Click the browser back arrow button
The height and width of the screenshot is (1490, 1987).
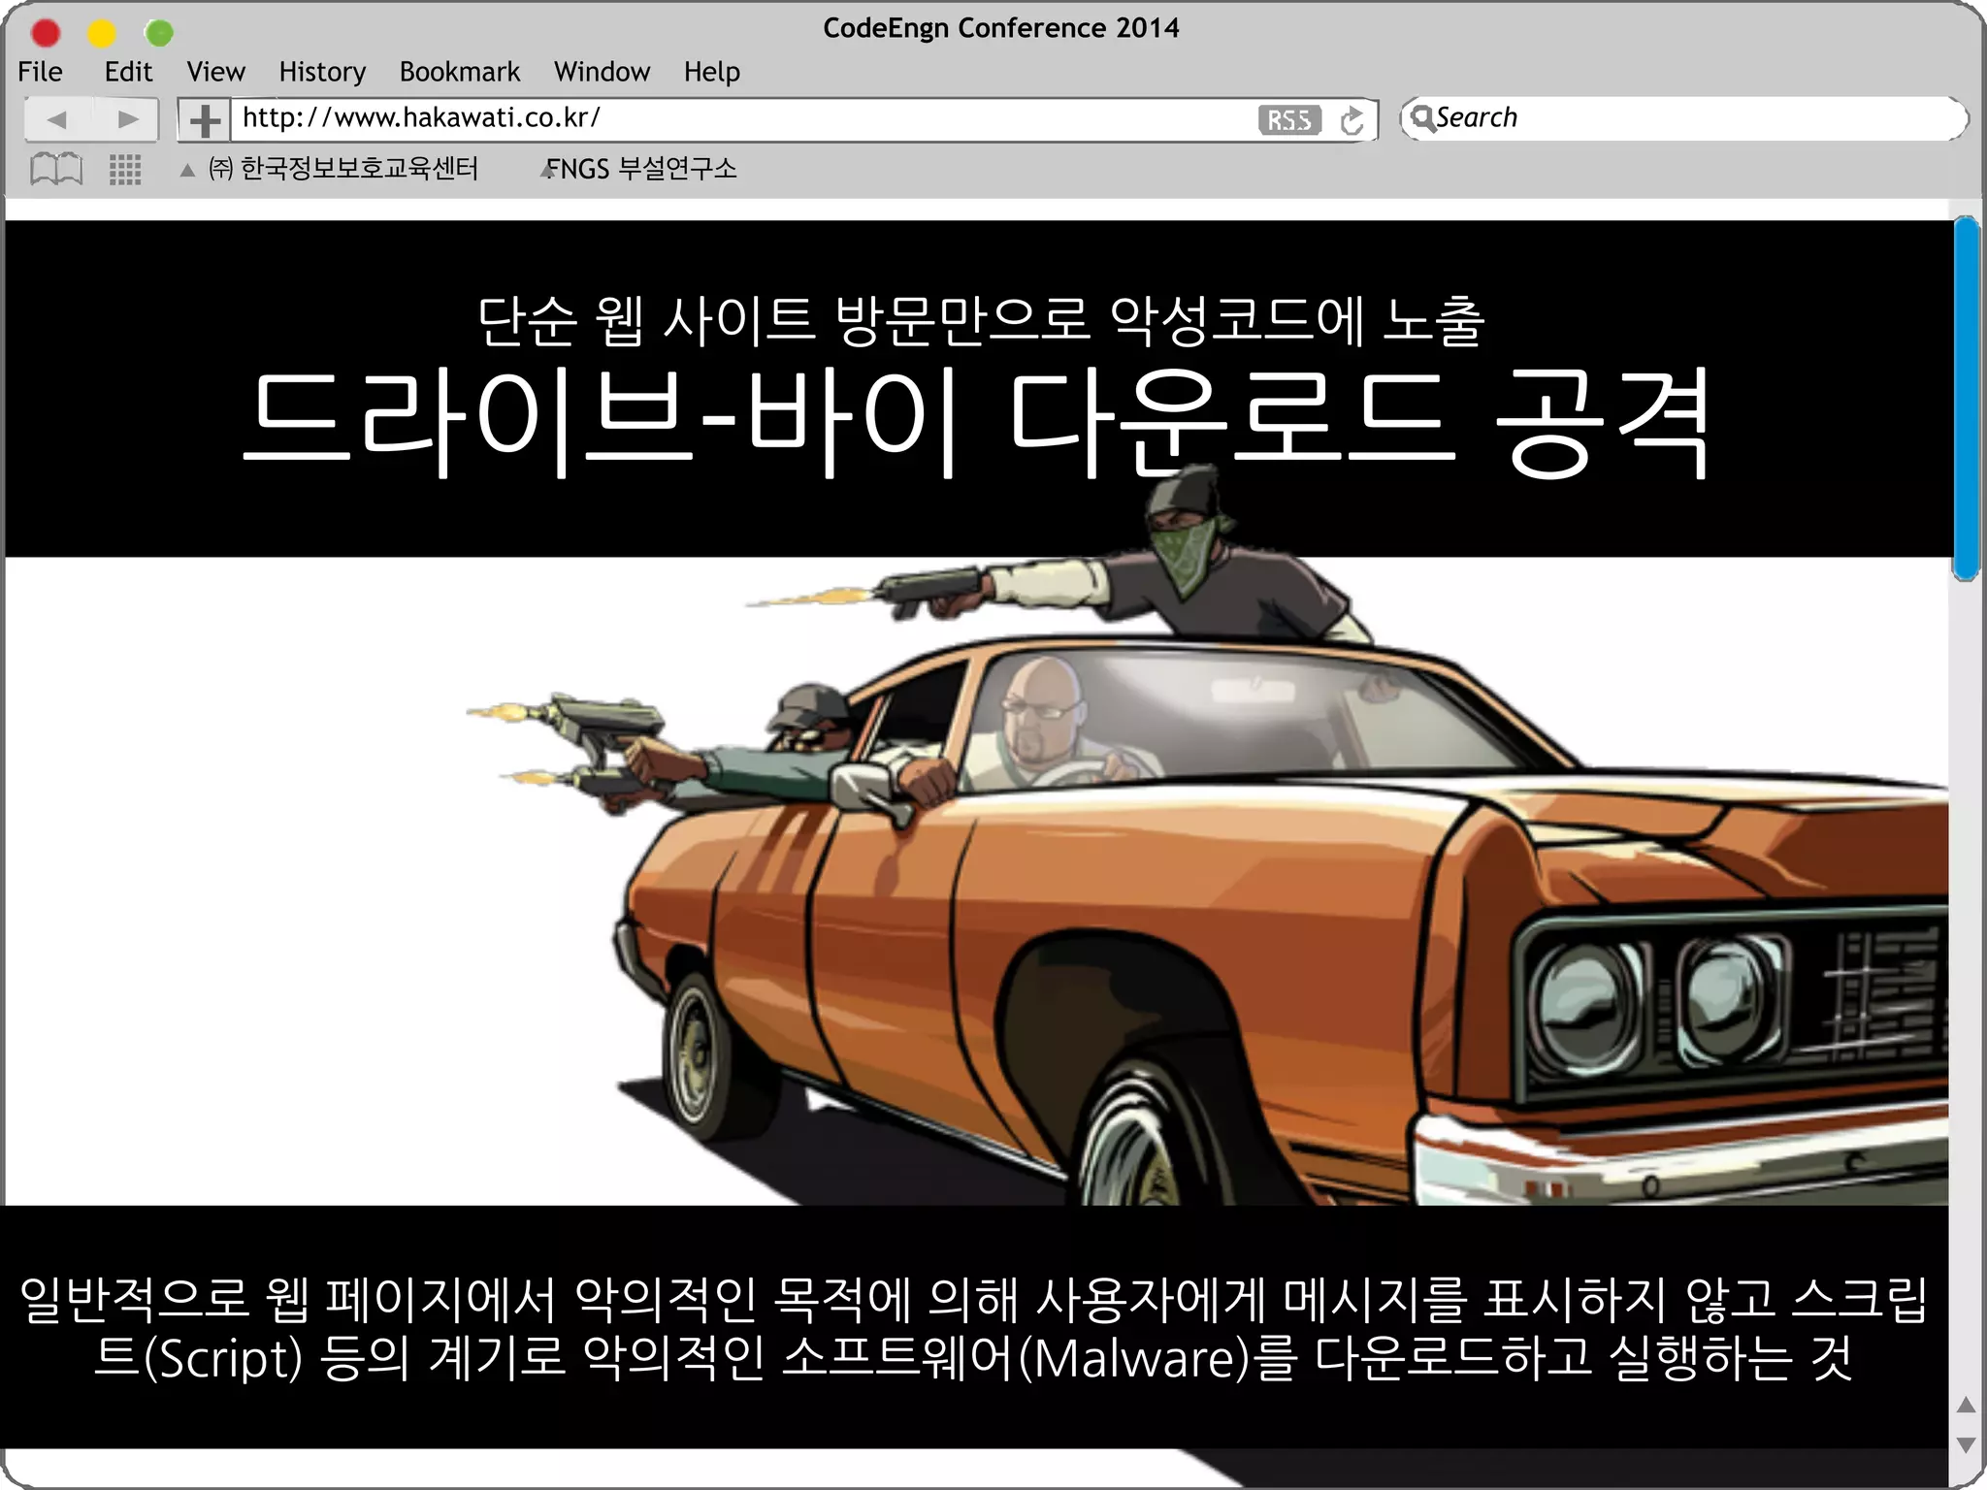click(57, 119)
